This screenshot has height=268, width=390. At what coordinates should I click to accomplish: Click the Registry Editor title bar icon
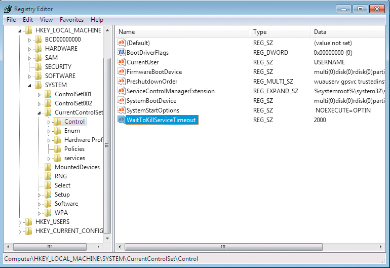tap(8, 9)
